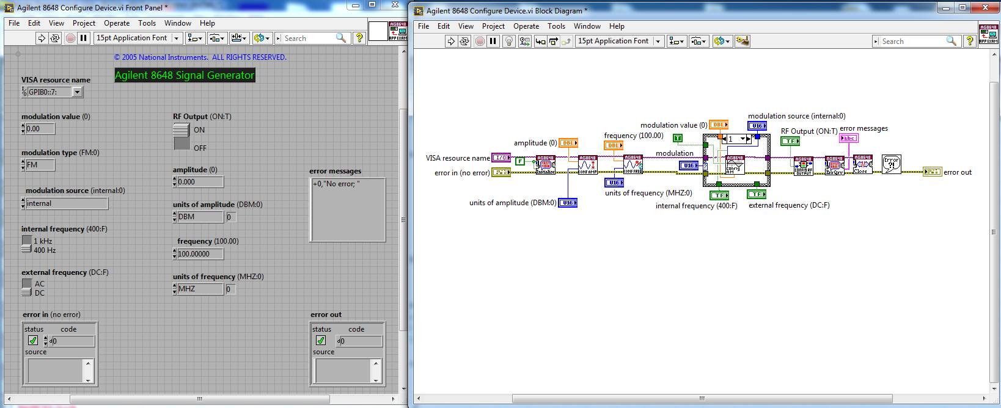Click the error messages indicator text box
1001x408 pixels.
348,209
